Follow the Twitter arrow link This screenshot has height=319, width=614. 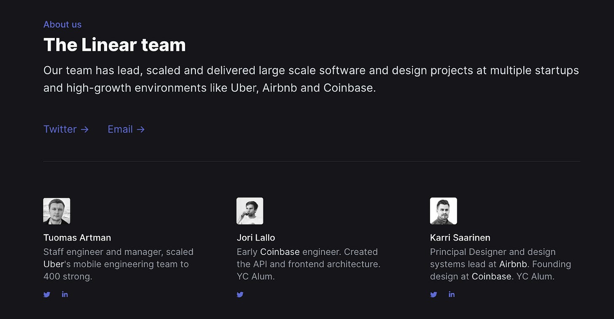pyautogui.click(x=66, y=129)
